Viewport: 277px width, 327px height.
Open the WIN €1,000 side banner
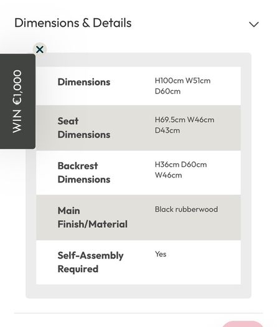(x=17, y=102)
